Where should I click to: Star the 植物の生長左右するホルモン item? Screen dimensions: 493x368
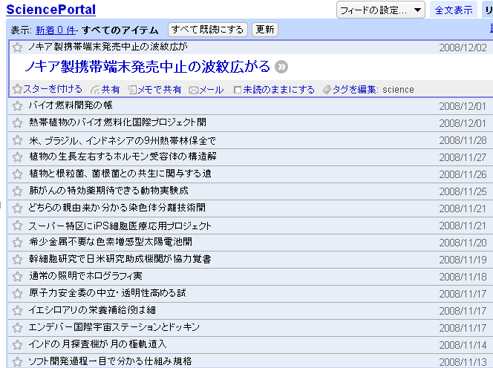(17, 157)
